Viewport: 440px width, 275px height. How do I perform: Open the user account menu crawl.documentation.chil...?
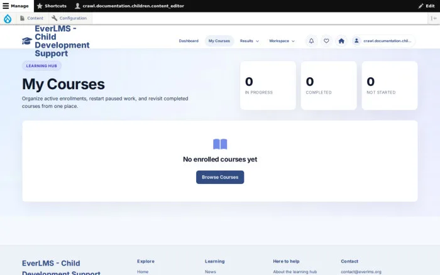point(383,41)
